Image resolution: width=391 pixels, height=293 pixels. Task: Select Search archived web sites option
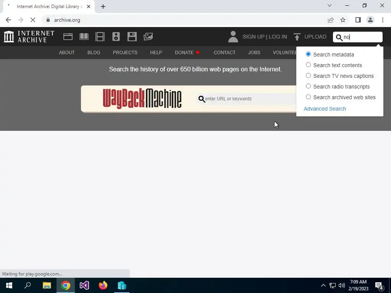308,97
